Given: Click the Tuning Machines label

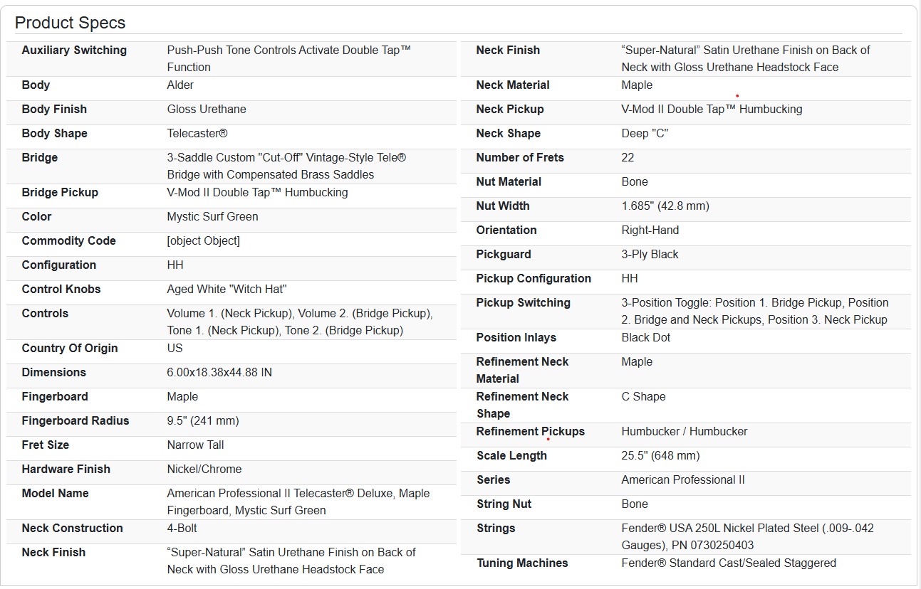Looking at the screenshot, I should pyautogui.click(x=522, y=563).
